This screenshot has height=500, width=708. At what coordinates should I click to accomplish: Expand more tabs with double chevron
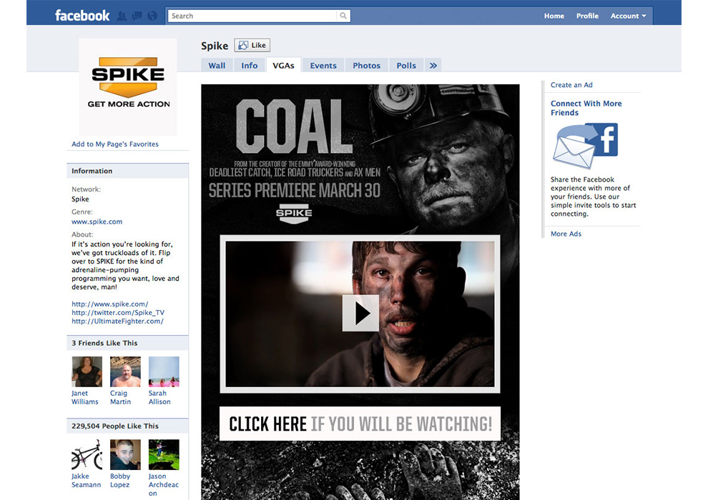[433, 66]
